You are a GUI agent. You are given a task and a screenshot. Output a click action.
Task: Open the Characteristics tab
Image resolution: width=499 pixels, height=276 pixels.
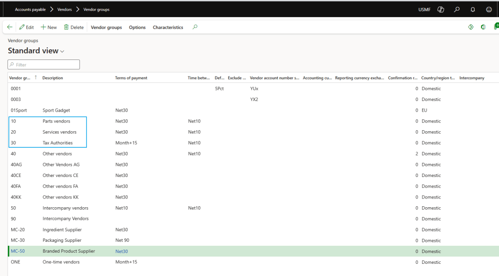click(x=168, y=27)
